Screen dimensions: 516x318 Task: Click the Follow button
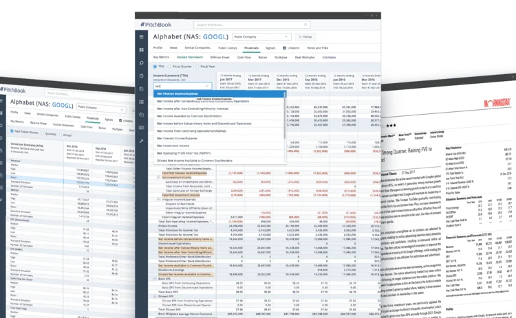[x=305, y=37]
